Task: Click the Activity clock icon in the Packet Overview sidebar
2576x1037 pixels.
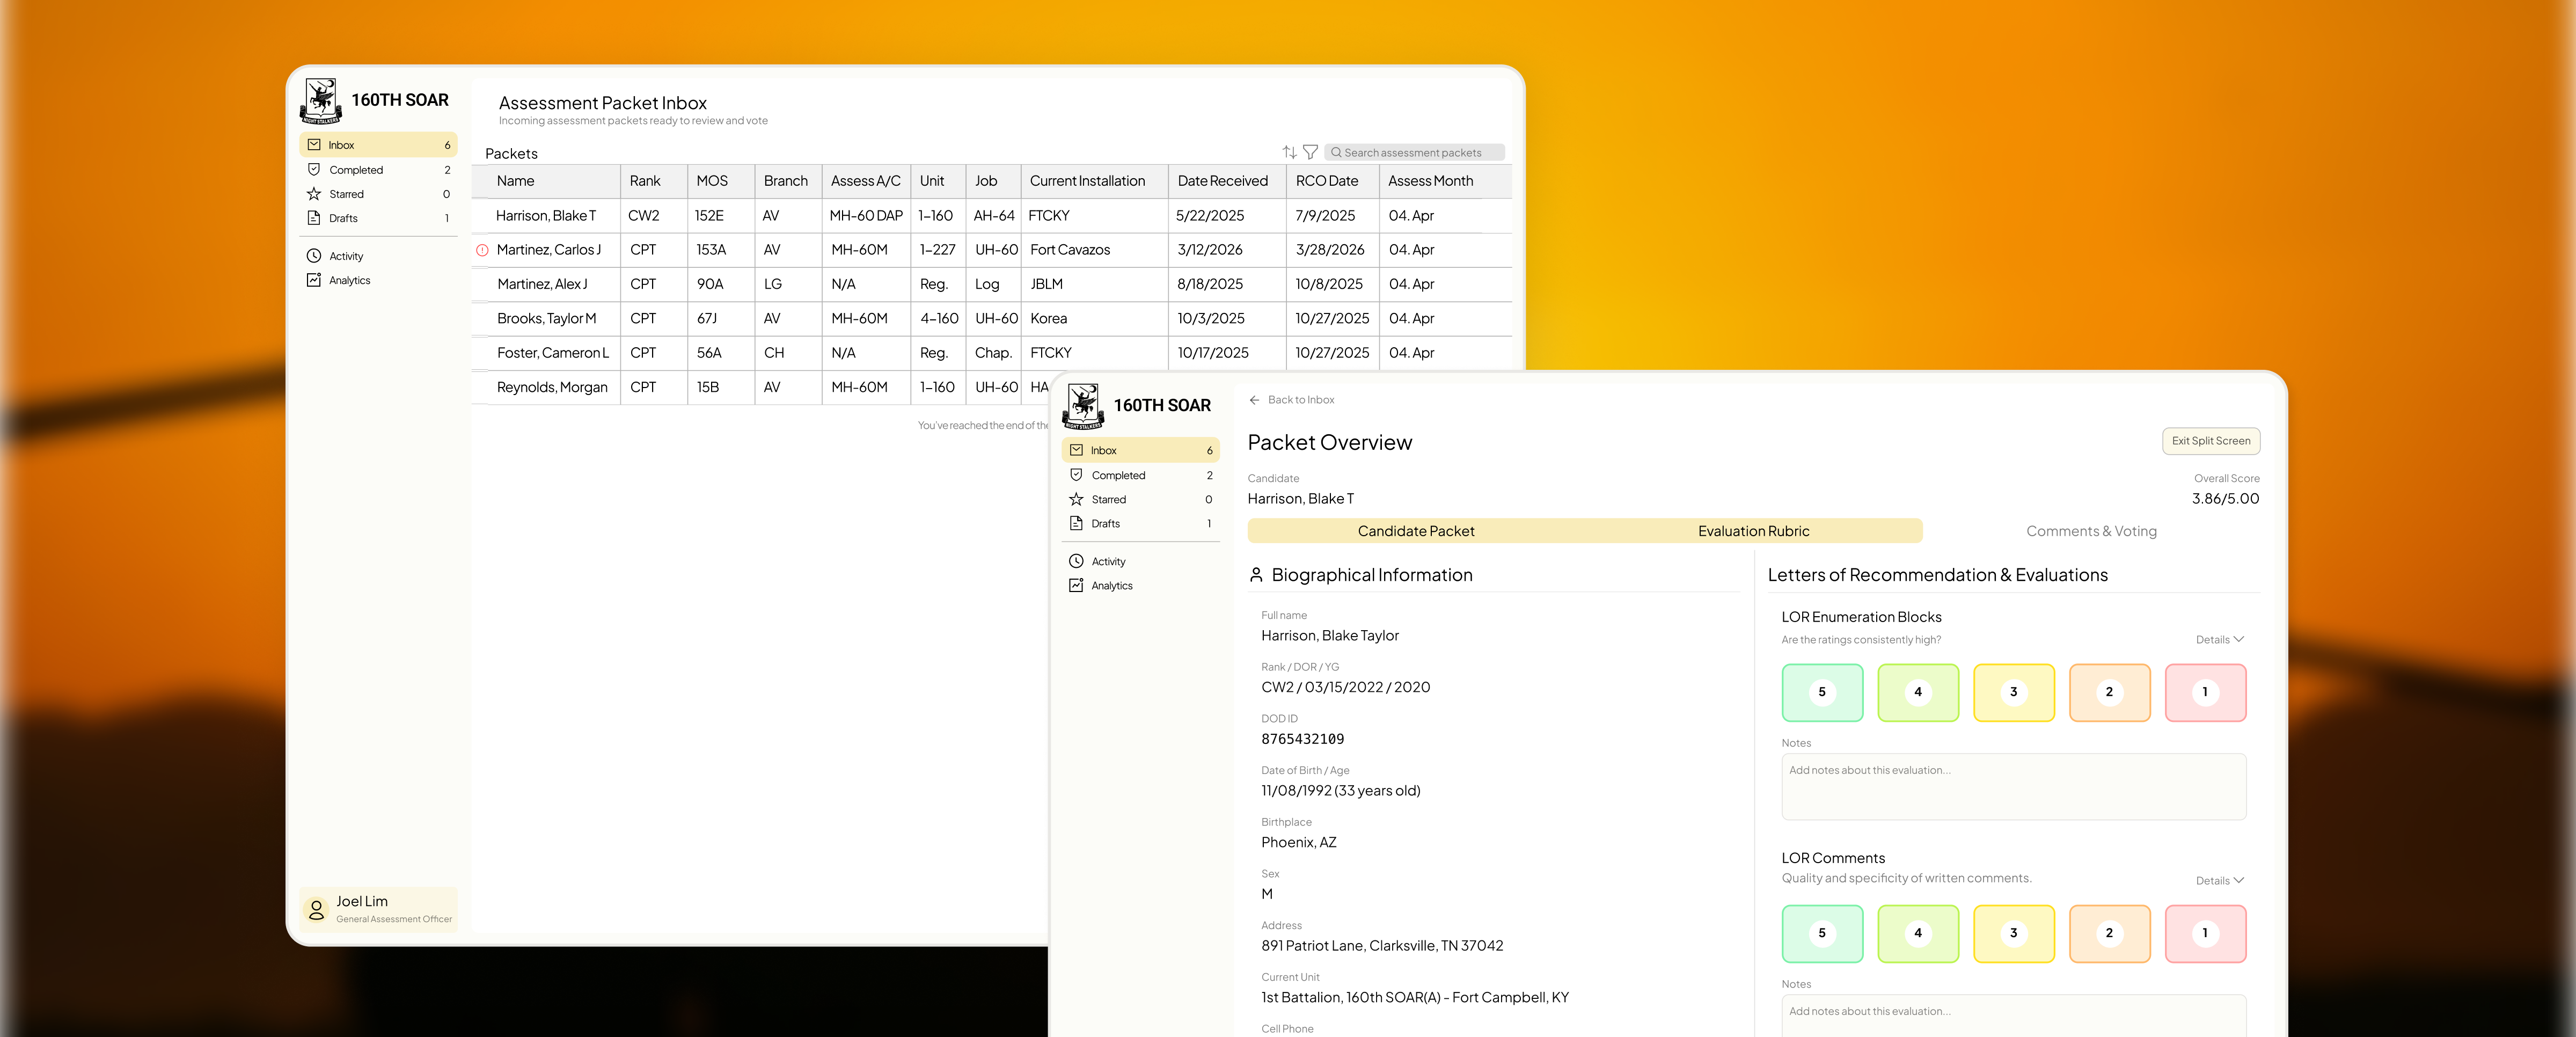Action: pyautogui.click(x=1076, y=562)
